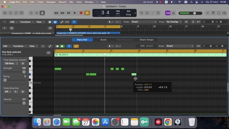Toggle the yellow Link button
229x129 pixels.
[76, 46]
